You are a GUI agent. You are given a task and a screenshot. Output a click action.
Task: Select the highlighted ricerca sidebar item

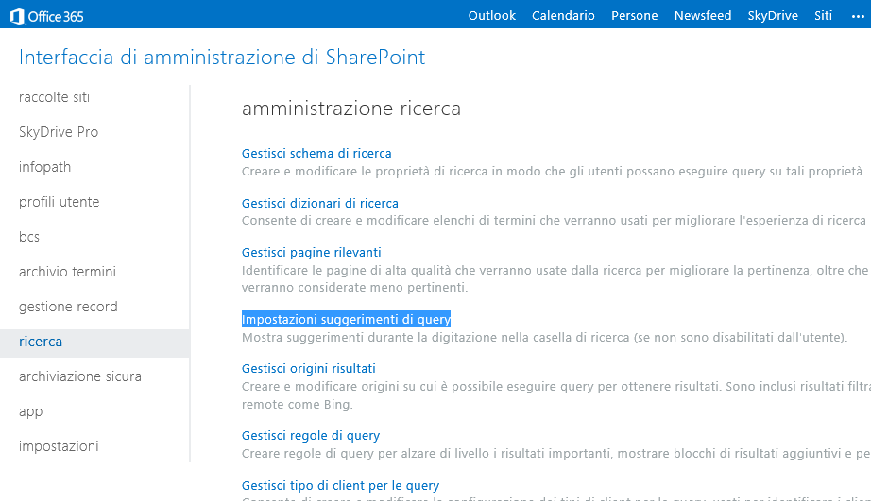(x=94, y=342)
